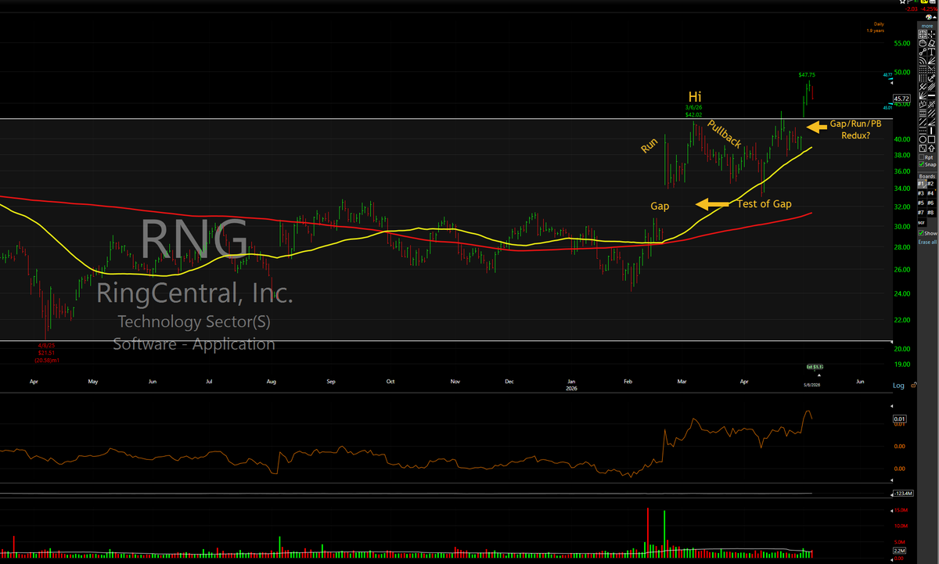Select the fan lines tool beside arcs
The image size is (939, 564).
click(x=931, y=61)
